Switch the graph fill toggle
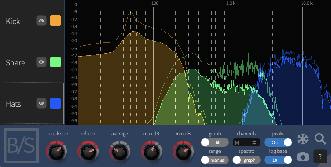The image size is (331, 167). [x=215, y=142]
